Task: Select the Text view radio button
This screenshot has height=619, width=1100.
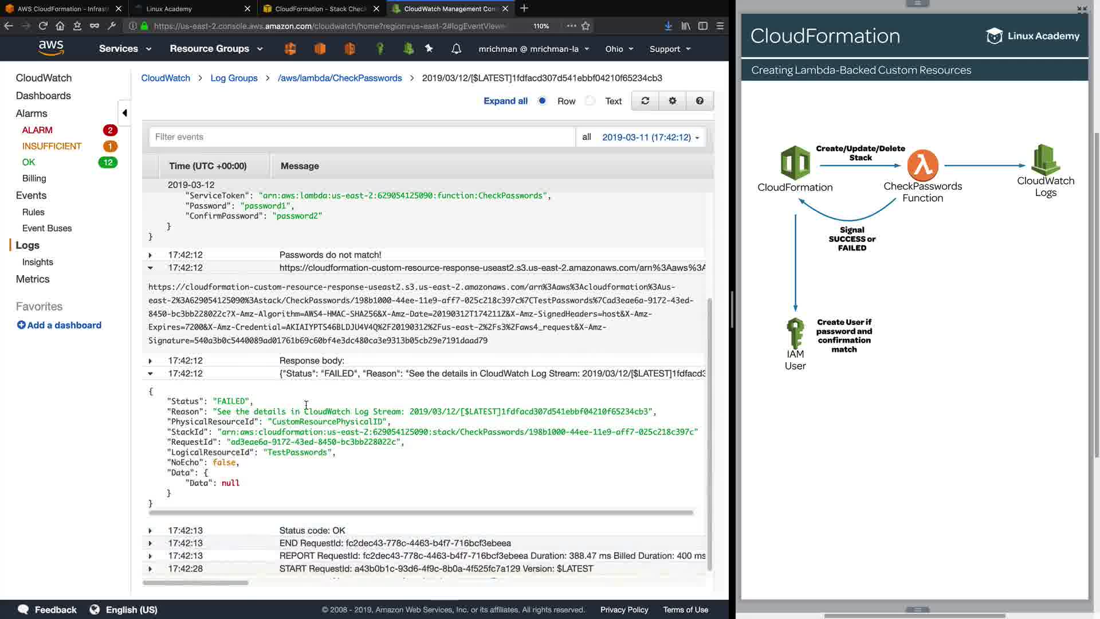Action: [590, 101]
